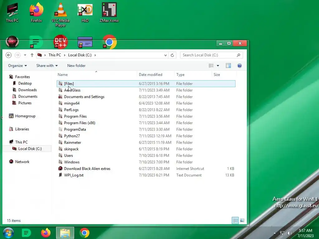Screen dimensions: 319x239
Task: Switch to details view in status bar
Action: [x=235, y=221]
